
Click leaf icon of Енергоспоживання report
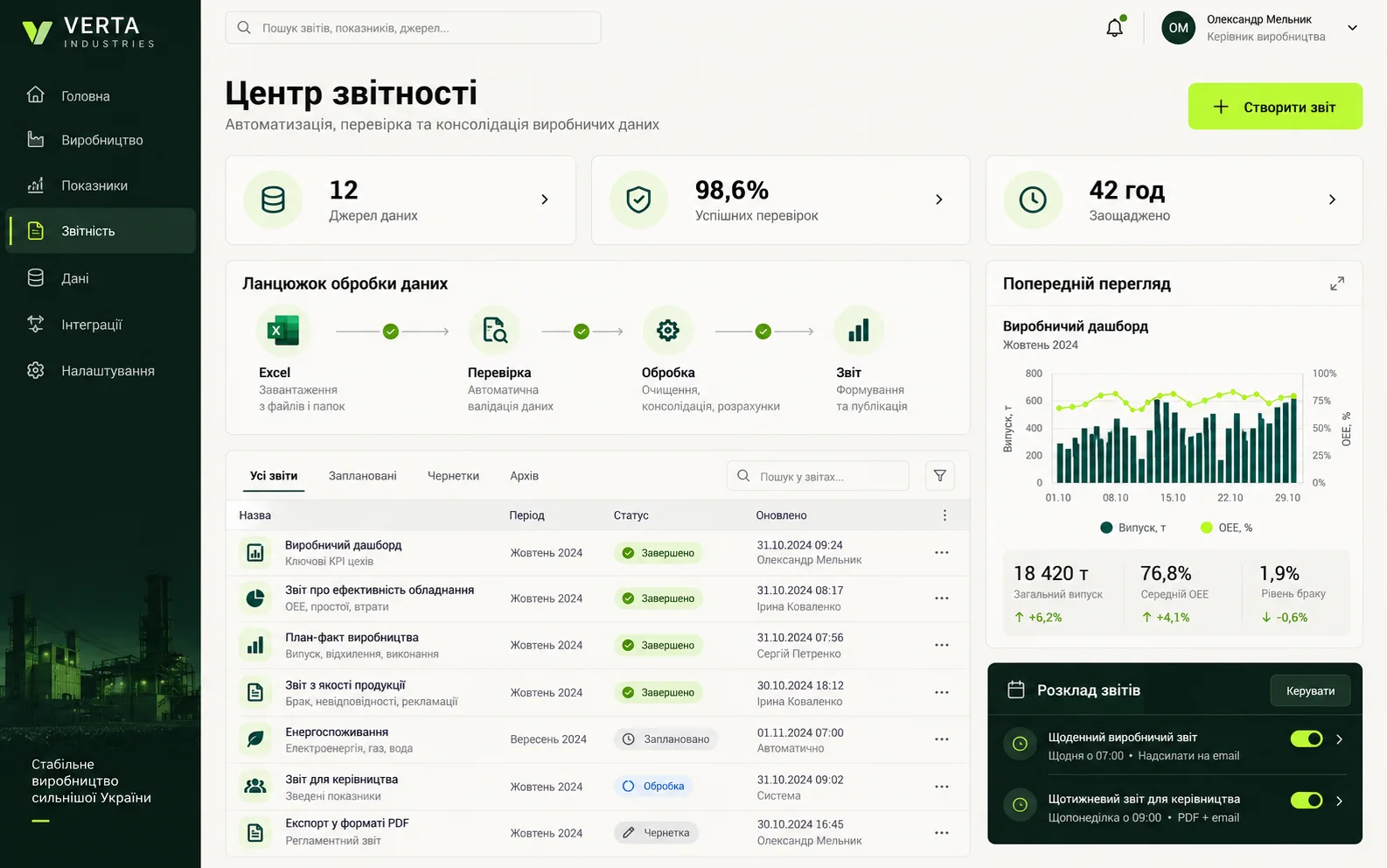pos(255,739)
